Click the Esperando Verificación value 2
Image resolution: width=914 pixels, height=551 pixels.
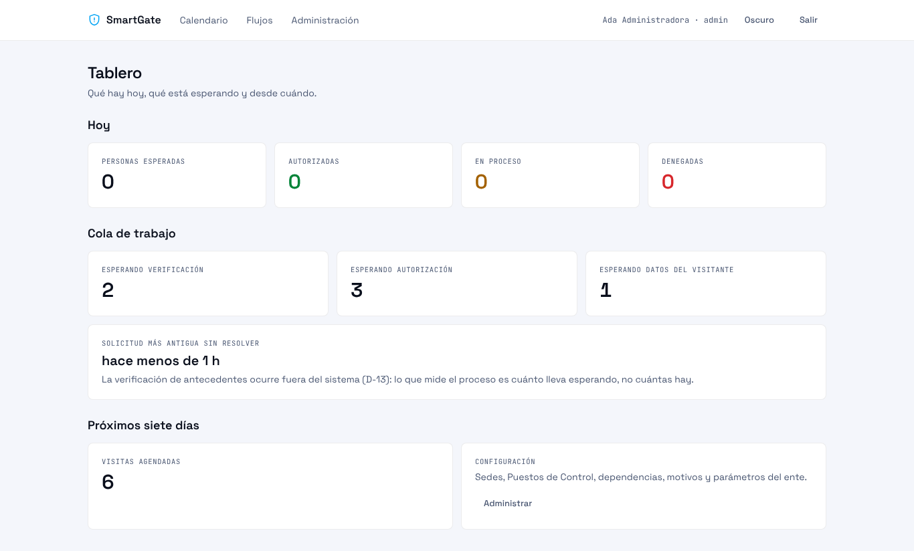tap(108, 290)
